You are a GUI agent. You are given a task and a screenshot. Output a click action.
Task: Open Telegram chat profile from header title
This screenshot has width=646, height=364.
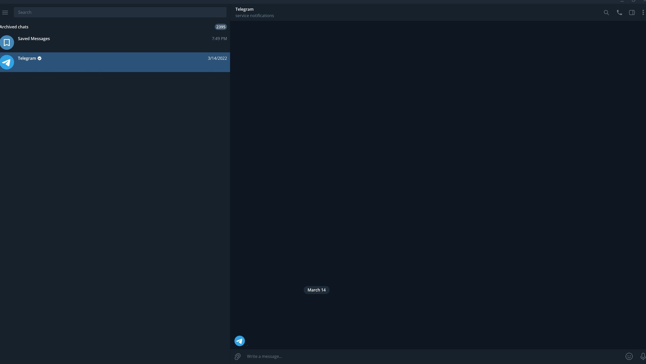pos(244,9)
